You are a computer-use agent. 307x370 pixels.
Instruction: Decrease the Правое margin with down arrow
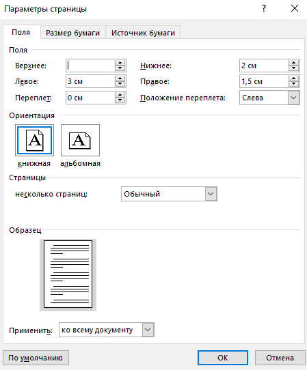293,84
